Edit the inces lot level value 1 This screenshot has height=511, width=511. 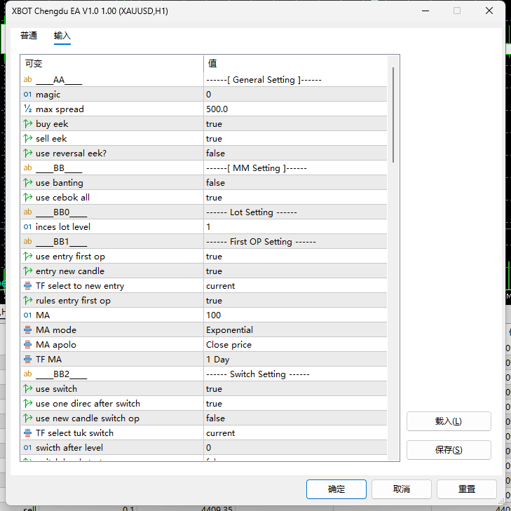tap(295, 227)
